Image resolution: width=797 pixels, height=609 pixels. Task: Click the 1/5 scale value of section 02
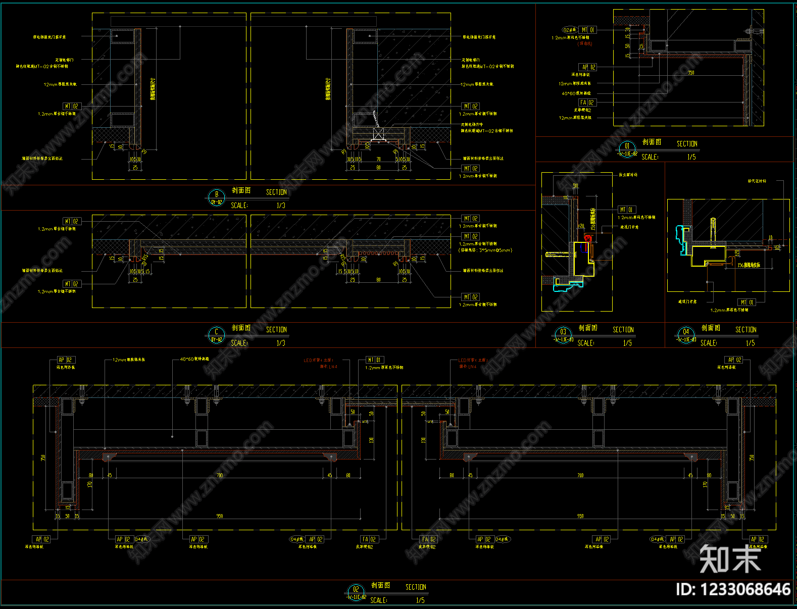pos(420,600)
